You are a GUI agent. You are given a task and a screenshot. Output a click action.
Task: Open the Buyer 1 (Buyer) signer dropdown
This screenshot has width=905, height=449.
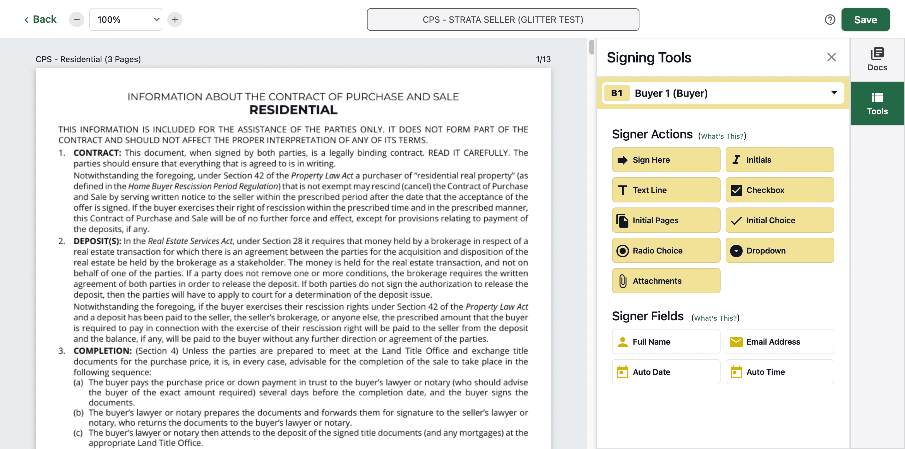[x=723, y=93]
